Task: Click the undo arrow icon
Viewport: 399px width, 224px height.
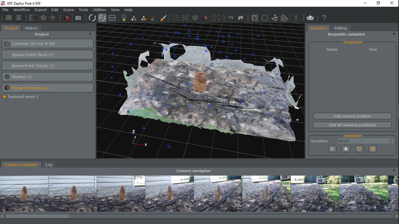Action: click(x=230, y=17)
